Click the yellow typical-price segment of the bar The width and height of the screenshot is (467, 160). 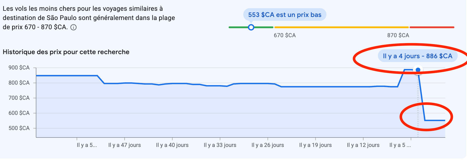point(341,27)
